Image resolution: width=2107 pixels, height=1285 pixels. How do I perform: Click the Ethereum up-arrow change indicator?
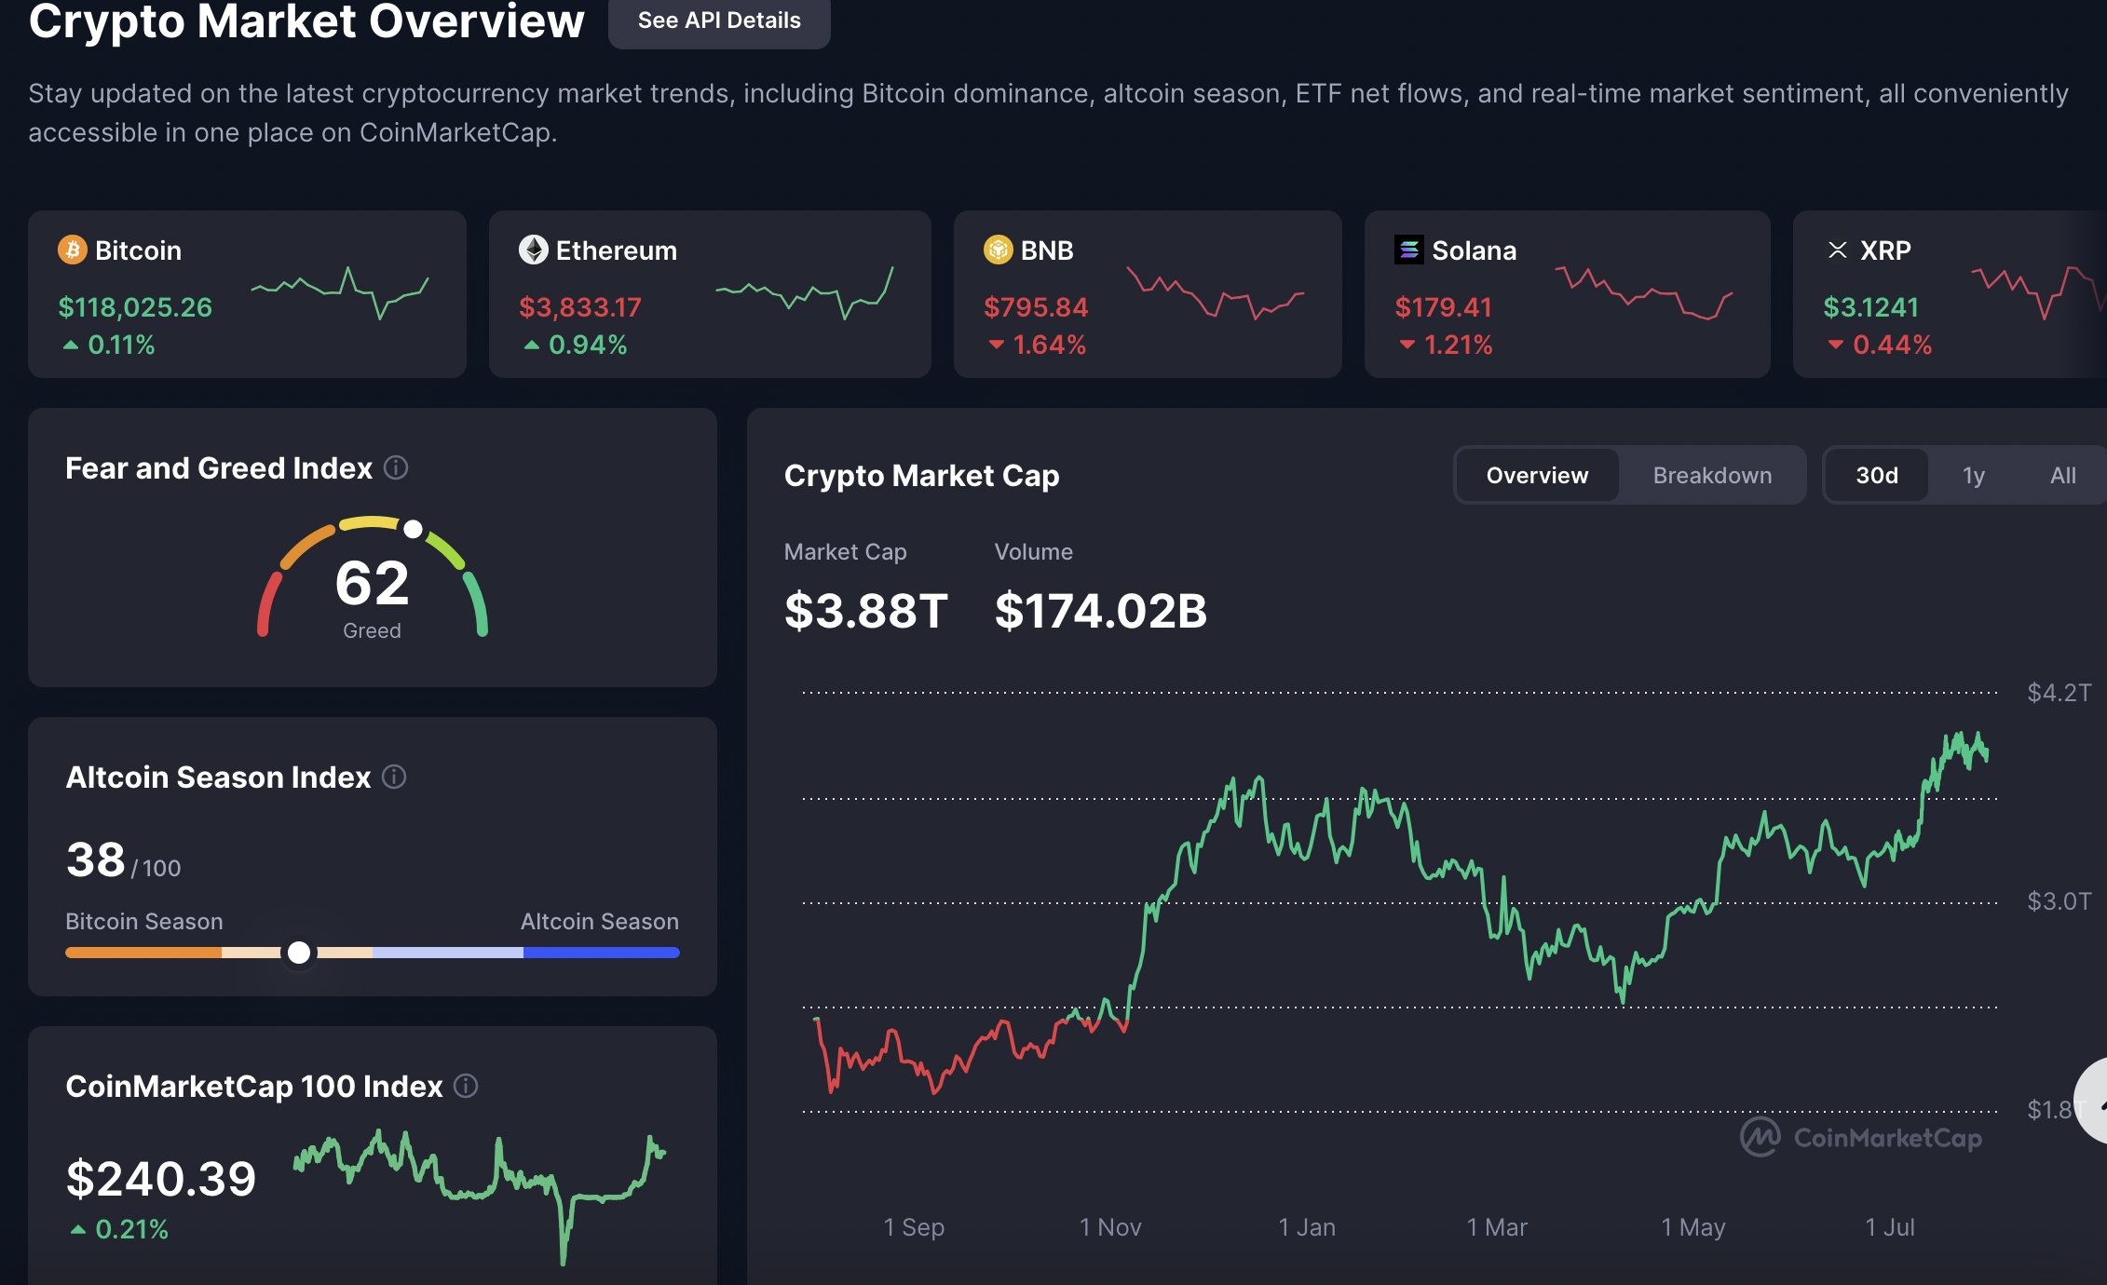(x=532, y=345)
